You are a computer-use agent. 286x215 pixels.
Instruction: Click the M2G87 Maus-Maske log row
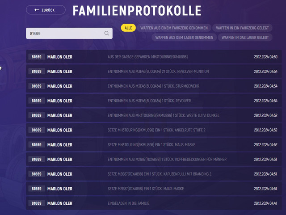pyautogui.click(x=154, y=189)
